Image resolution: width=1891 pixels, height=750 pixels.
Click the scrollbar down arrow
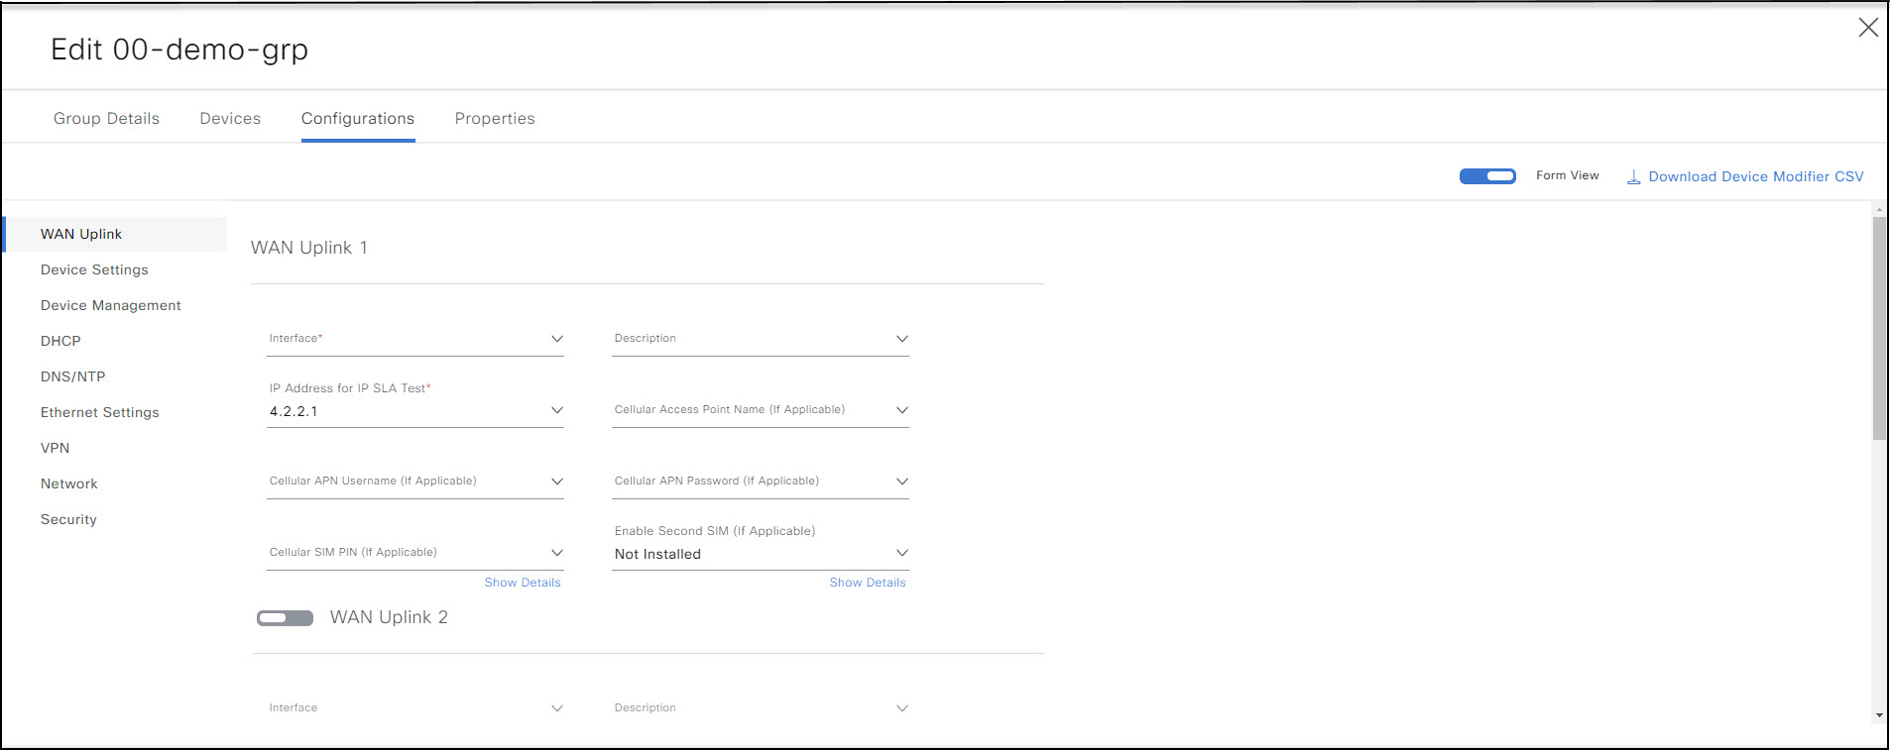click(x=1879, y=715)
